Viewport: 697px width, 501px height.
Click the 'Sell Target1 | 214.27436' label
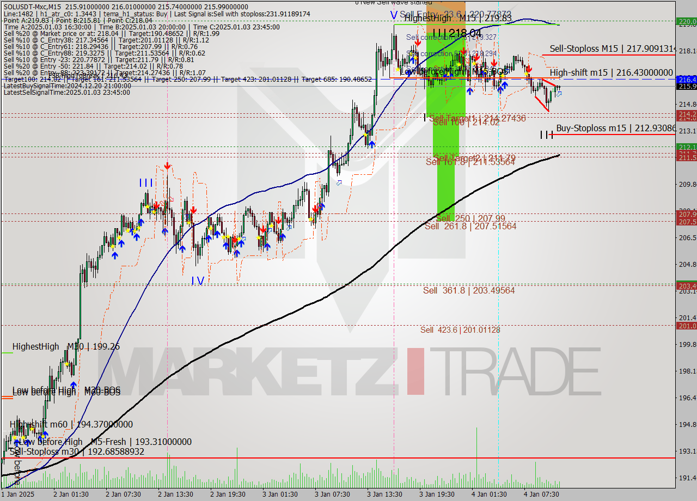[x=478, y=118]
